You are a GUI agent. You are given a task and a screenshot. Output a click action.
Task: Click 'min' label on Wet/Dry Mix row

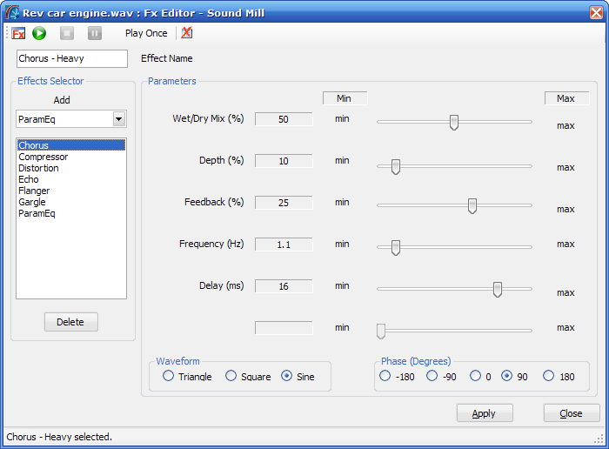coord(342,119)
